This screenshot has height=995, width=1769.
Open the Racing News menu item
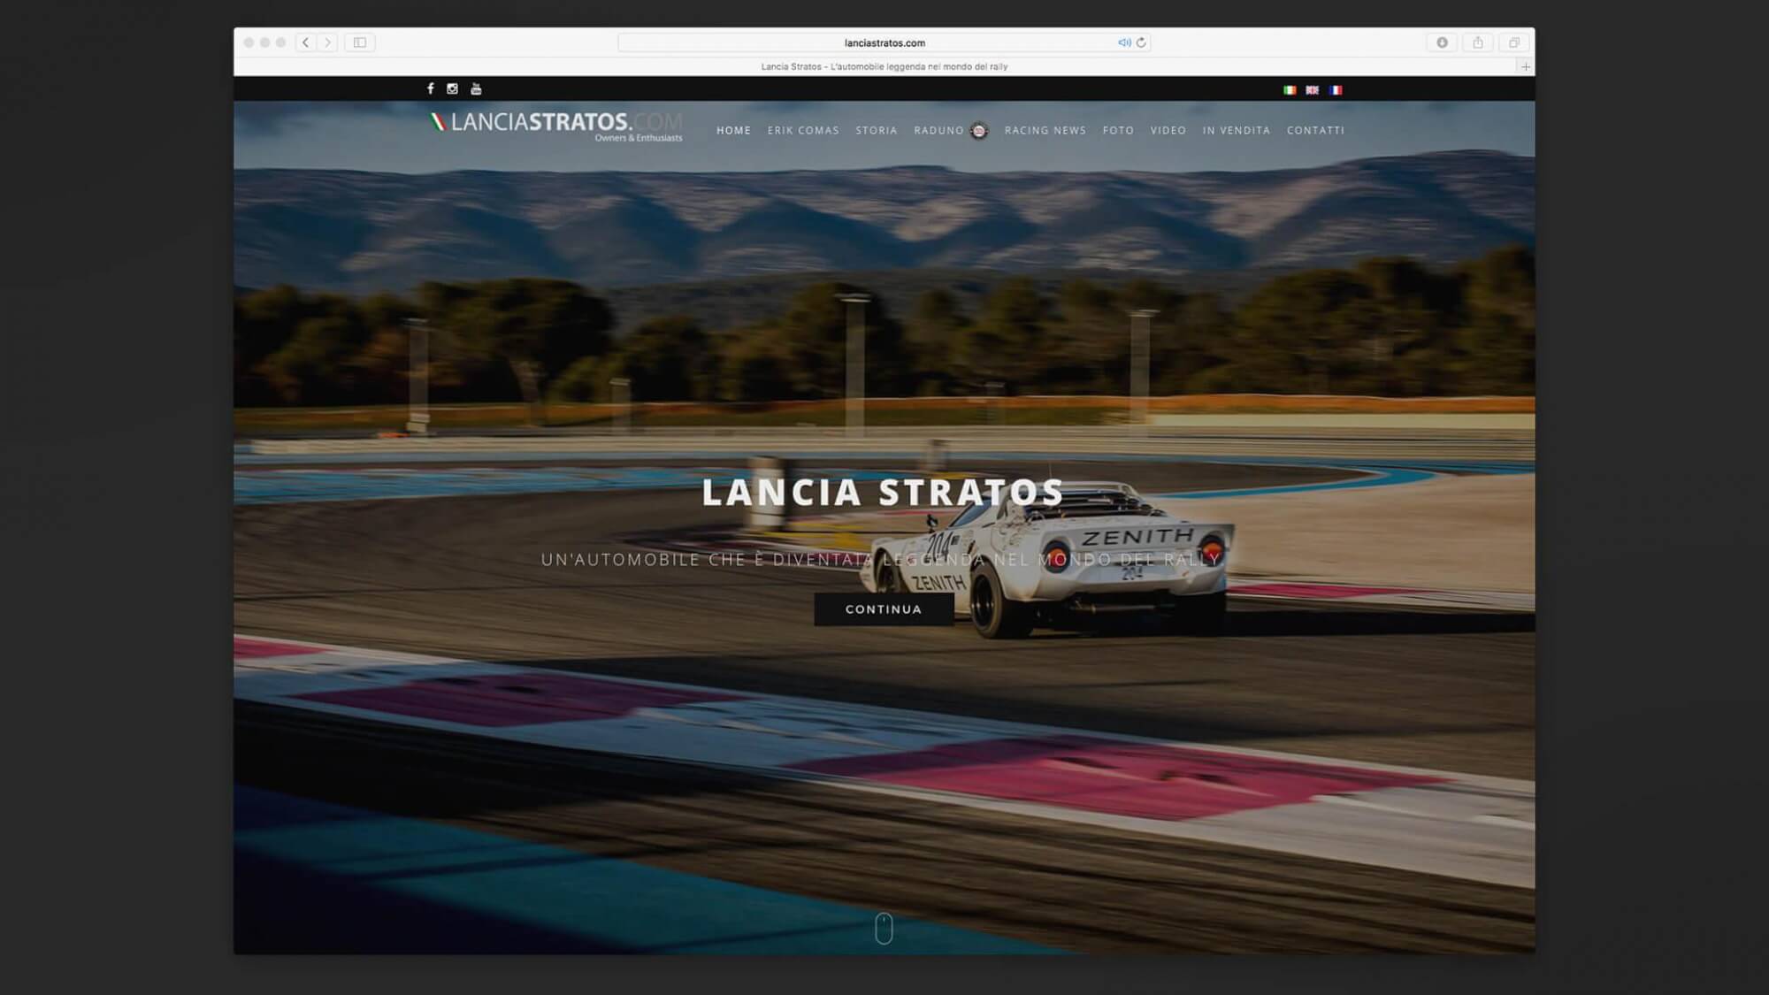[1045, 130]
